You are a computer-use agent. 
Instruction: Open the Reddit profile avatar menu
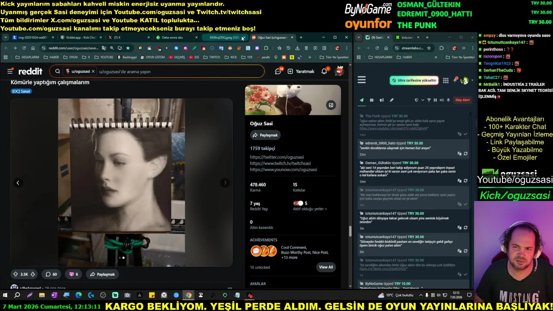pos(340,71)
